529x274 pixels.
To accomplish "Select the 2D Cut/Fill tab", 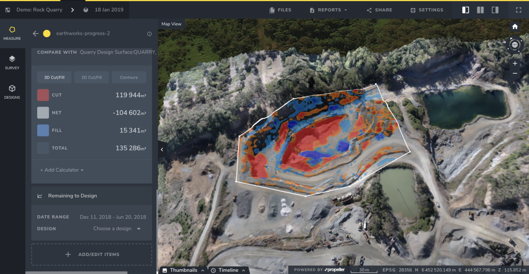I will (91, 78).
